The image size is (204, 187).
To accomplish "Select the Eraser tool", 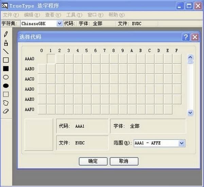I will coord(6,111).
